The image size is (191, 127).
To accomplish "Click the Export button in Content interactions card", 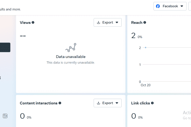I will point(108,103).
